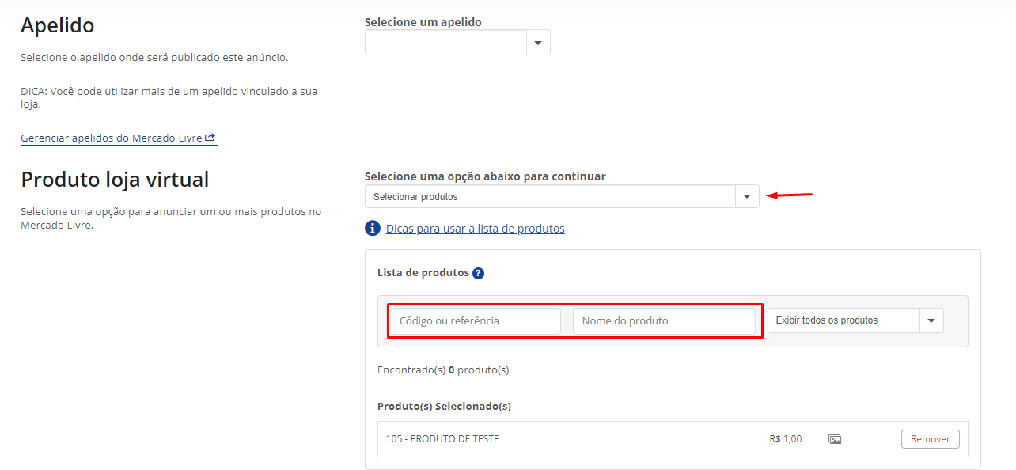The width and height of the screenshot is (1016, 470).
Task: Focus the Código ou referência field
Action: point(476,321)
